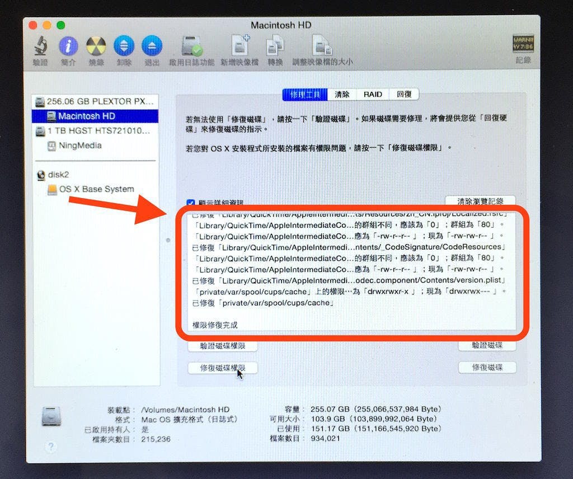Image resolution: width=573 pixels, height=479 pixels.
Task: Select the NingMedia volume
Action: point(96,145)
